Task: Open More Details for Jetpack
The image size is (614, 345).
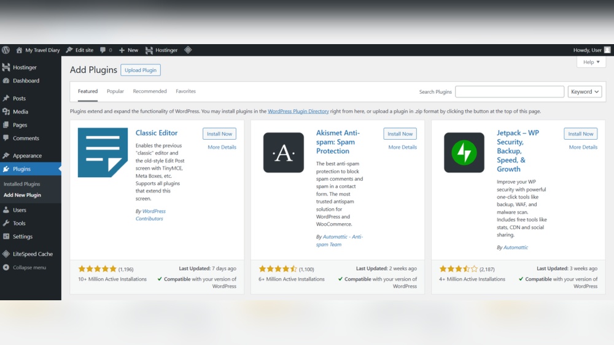Action: 583,147
